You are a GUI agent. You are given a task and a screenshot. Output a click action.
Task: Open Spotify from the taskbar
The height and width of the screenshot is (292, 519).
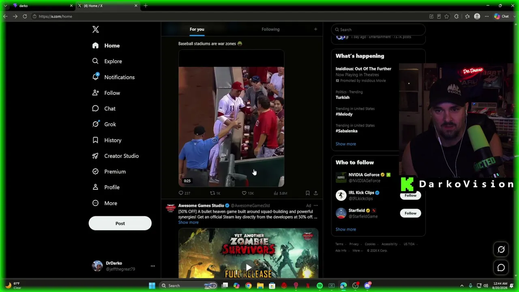(320, 286)
